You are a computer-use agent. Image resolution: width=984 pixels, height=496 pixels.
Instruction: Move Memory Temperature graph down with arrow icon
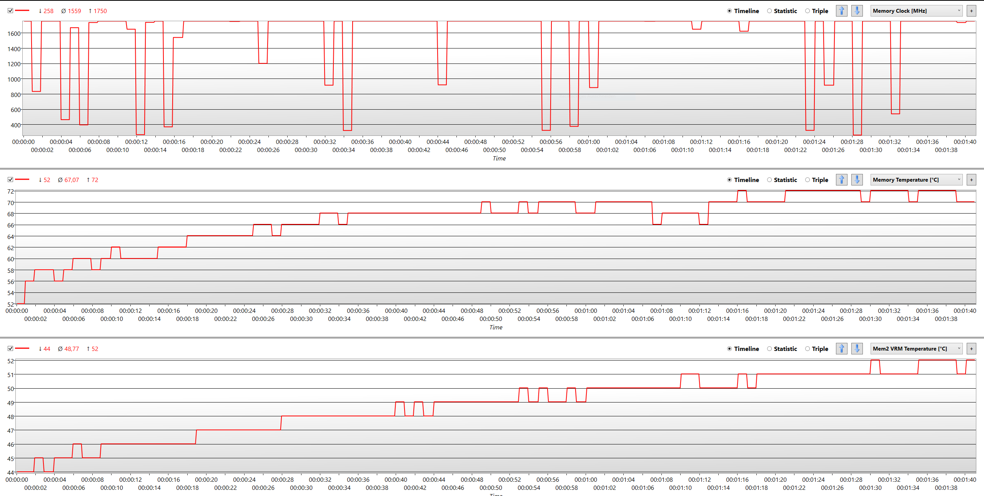click(857, 180)
